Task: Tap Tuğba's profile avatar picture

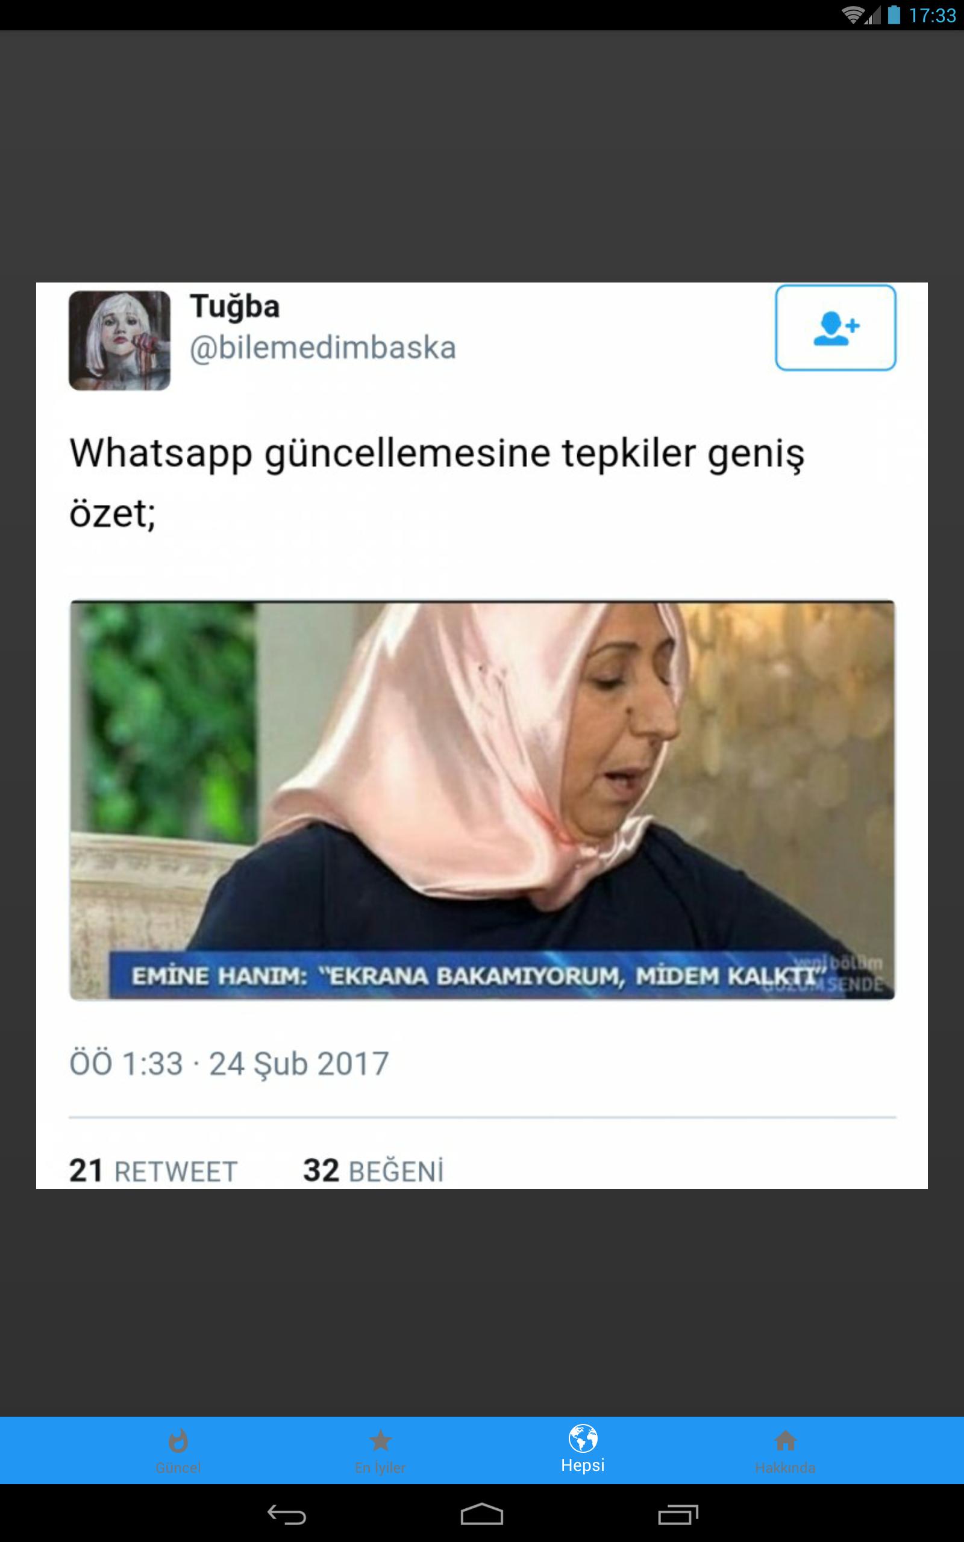Action: point(120,340)
